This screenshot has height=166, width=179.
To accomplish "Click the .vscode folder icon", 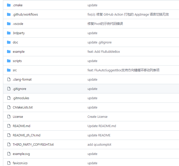I will click(x=9, y=24).
